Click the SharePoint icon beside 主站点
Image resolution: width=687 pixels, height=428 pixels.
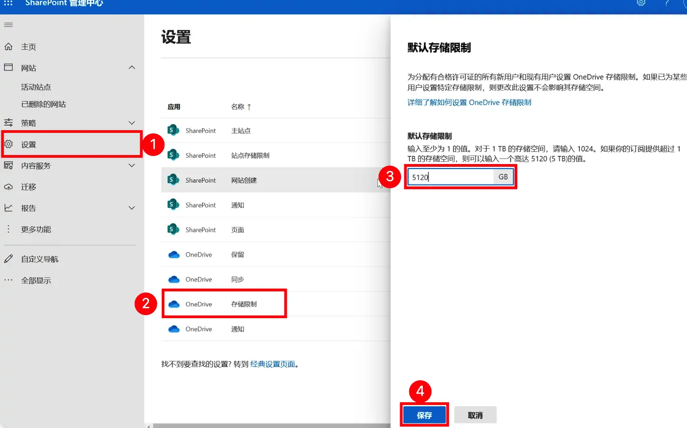tap(173, 130)
